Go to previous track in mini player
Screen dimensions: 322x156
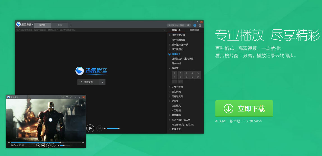coord(43,145)
